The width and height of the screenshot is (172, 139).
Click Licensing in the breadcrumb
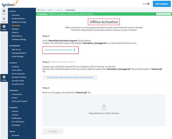(60, 10)
